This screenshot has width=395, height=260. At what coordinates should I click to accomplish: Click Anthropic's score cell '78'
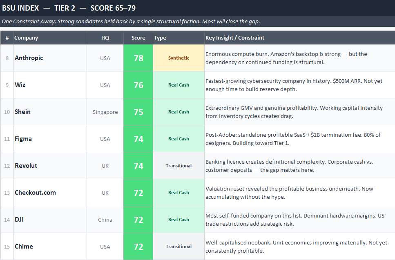pos(138,58)
